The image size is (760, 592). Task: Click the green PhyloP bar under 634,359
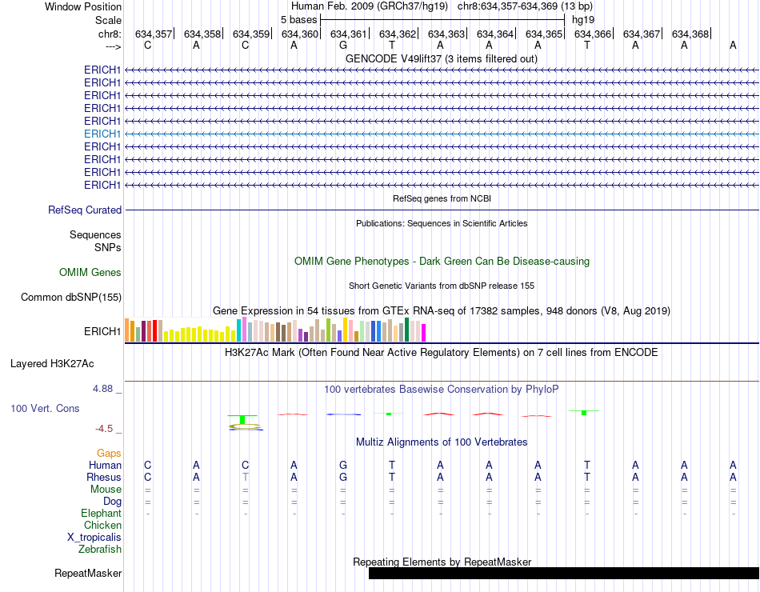[x=242, y=419]
